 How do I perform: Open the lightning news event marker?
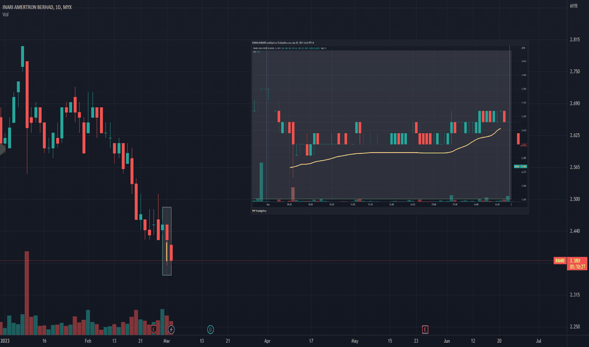point(171,330)
